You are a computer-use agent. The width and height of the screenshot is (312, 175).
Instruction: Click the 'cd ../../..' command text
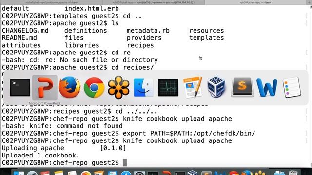[136, 111]
